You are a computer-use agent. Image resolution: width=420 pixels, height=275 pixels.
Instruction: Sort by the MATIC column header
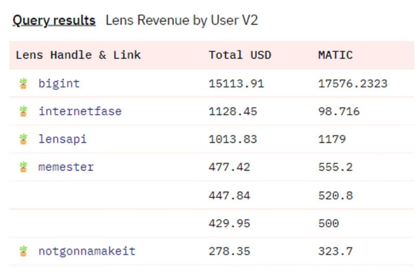(335, 55)
